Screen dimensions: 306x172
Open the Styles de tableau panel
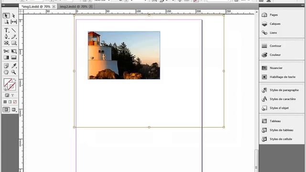tap(282, 130)
